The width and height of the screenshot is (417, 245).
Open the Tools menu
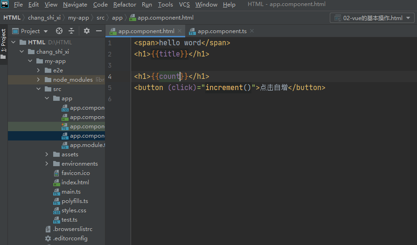pos(166,5)
